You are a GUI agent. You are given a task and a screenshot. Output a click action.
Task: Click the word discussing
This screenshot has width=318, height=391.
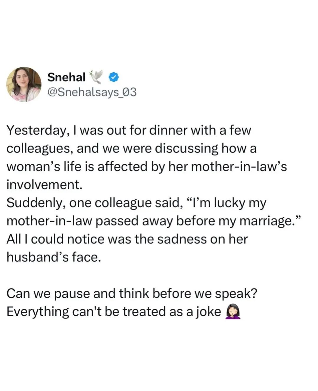(187, 148)
